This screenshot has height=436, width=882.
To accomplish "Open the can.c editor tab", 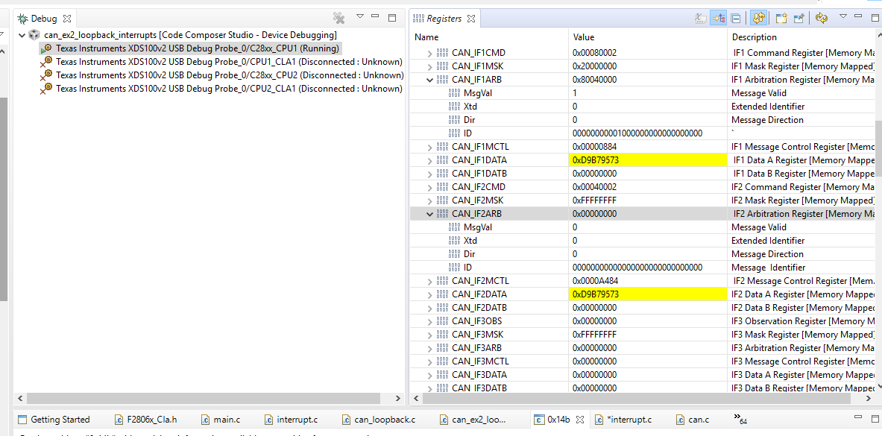I will pos(692,419).
